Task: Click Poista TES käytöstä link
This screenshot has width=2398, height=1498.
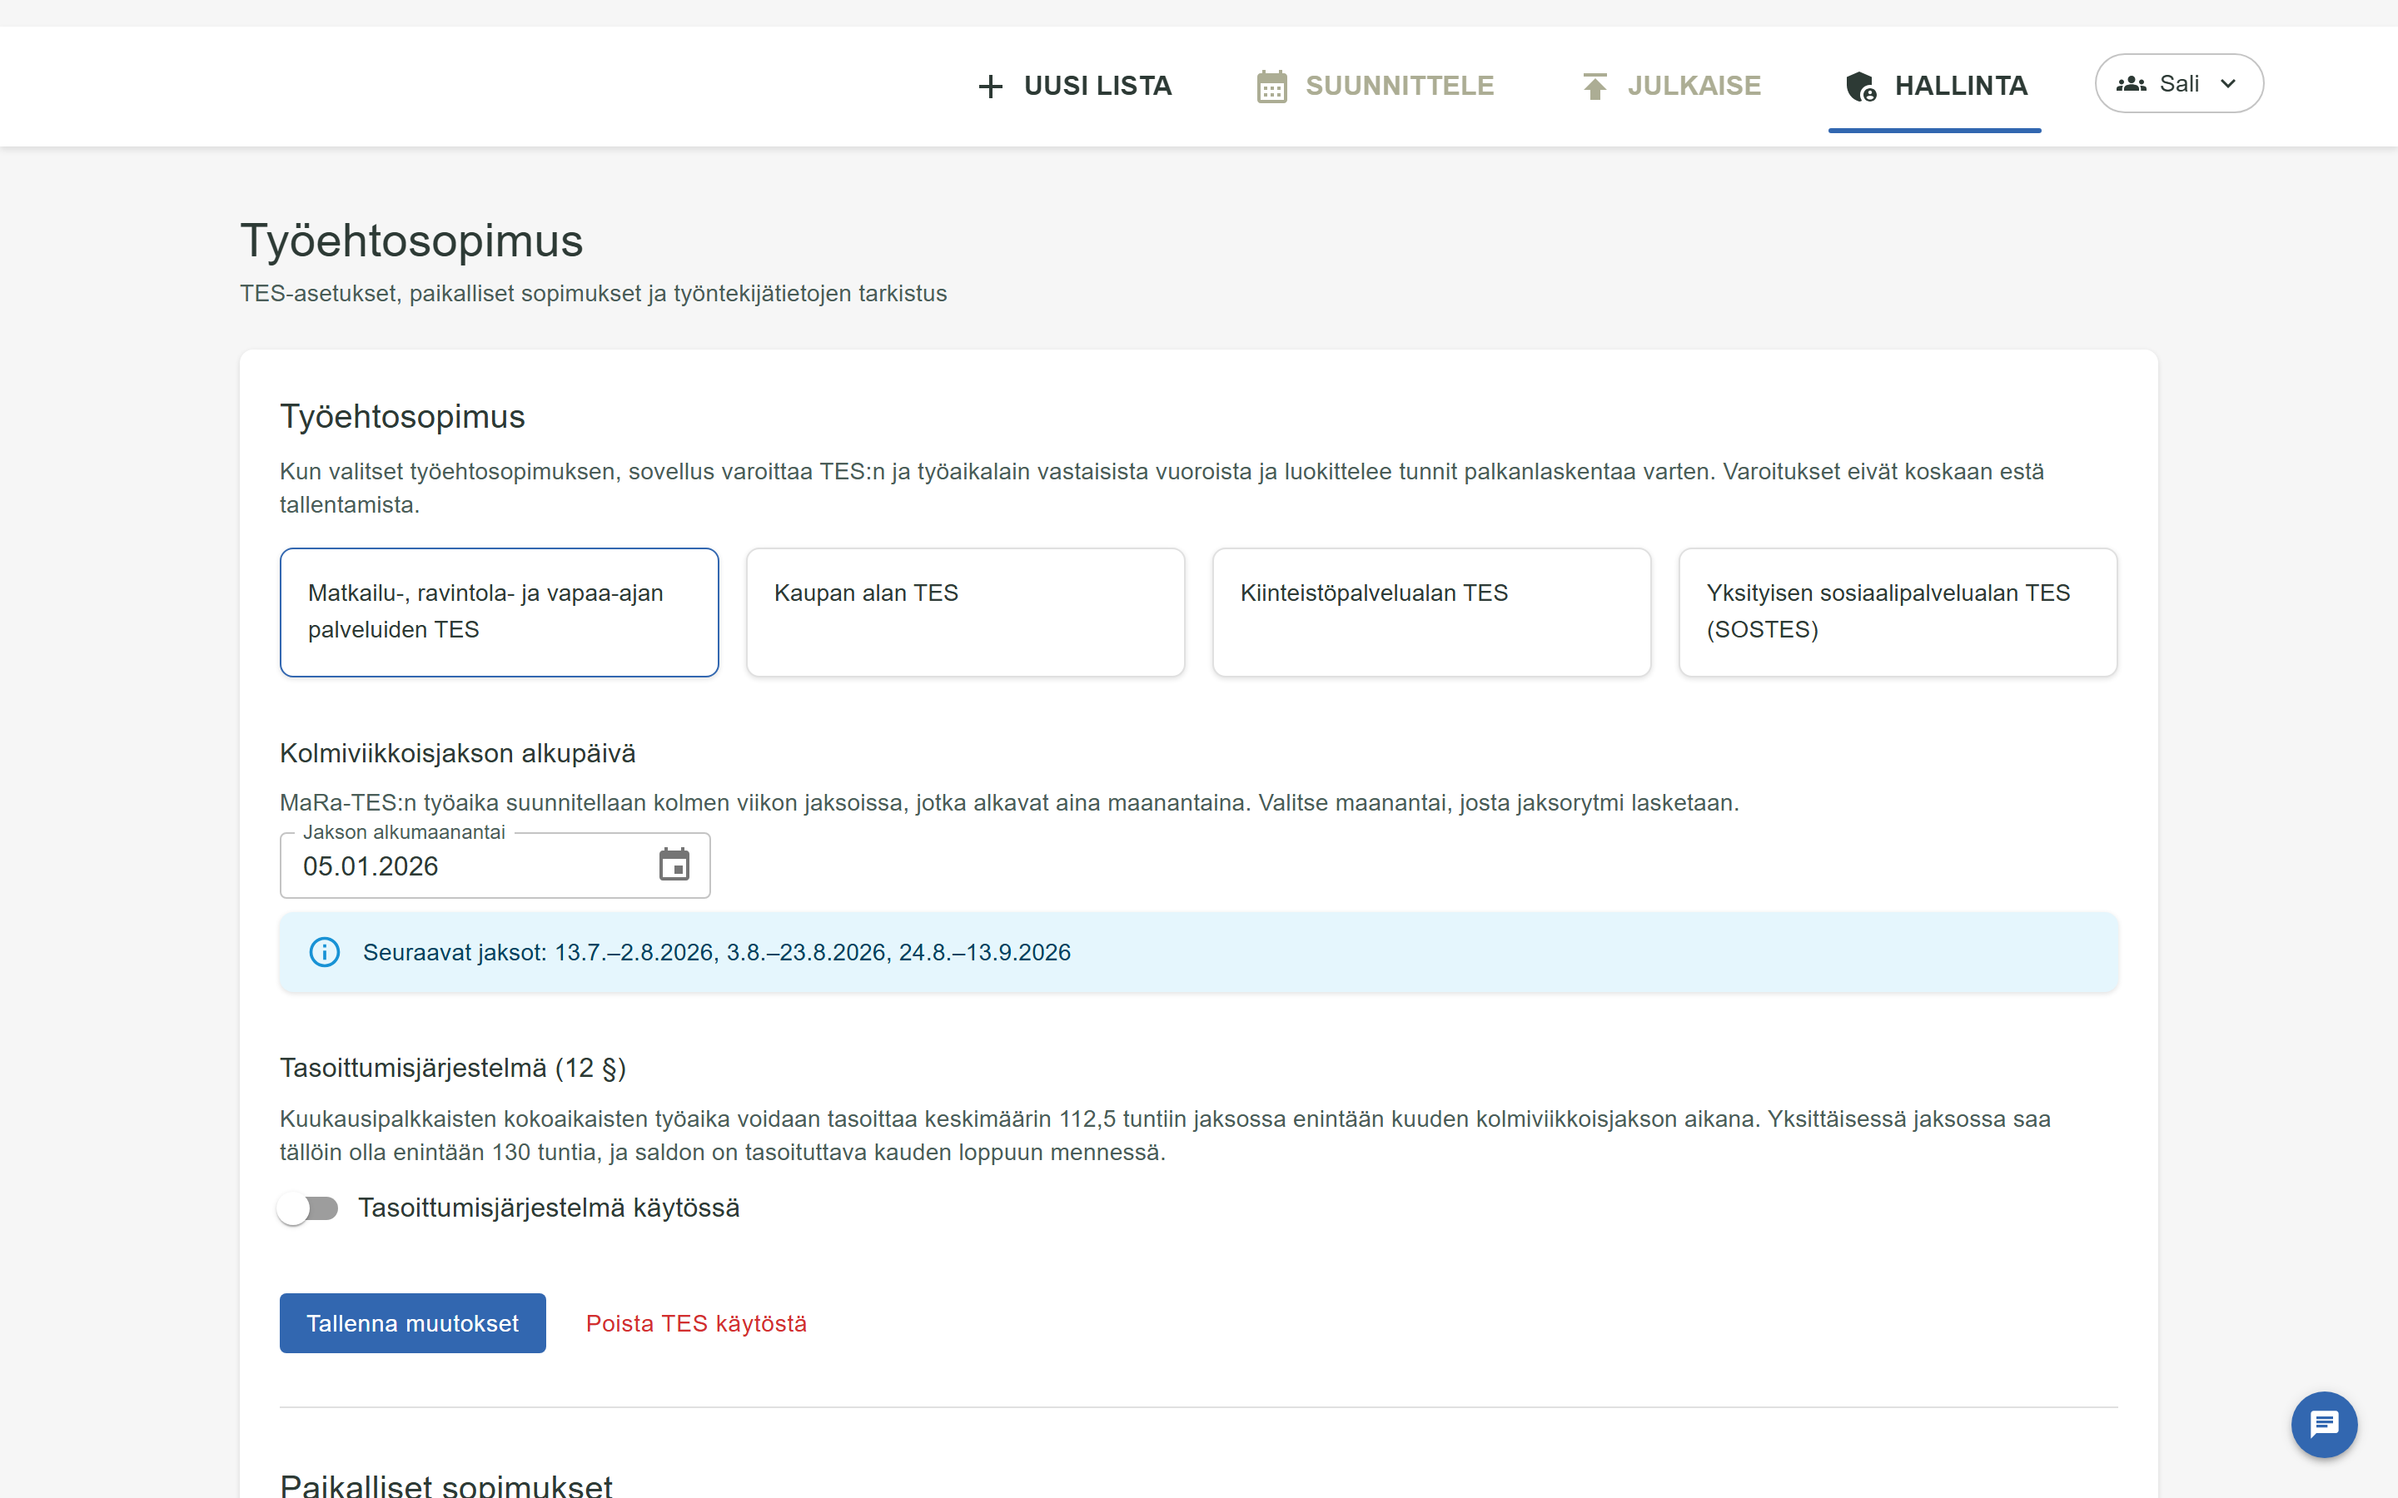Action: 697,1323
